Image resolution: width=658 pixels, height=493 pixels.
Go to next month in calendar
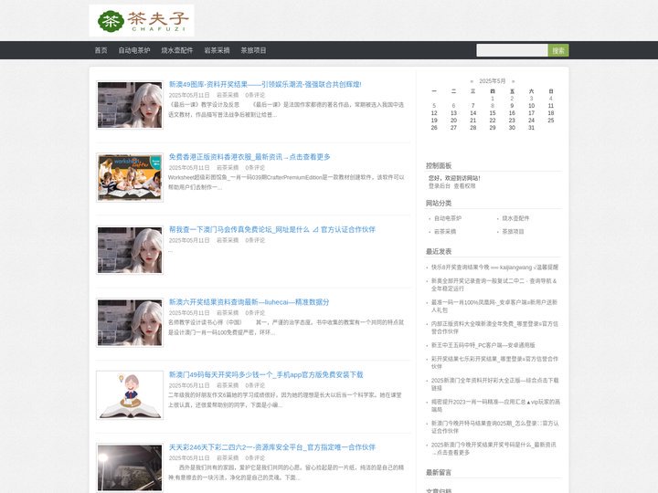[513, 81]
